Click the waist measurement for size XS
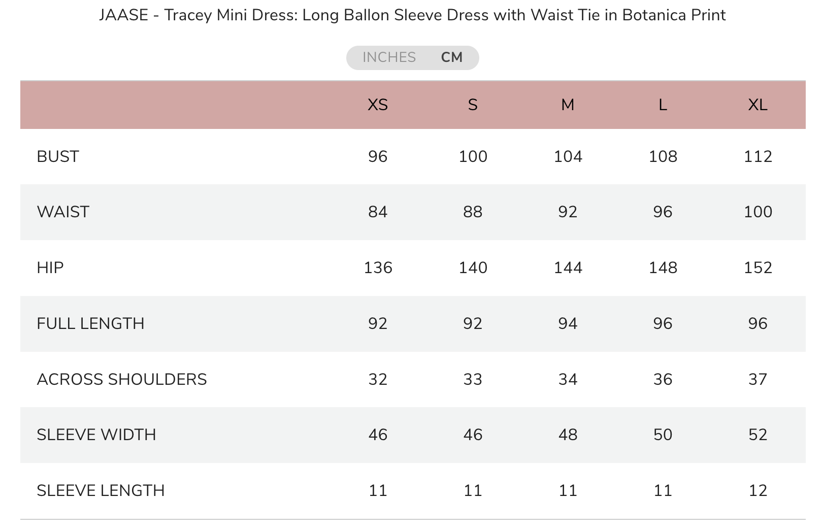823x531 pixels. point(378,212)
